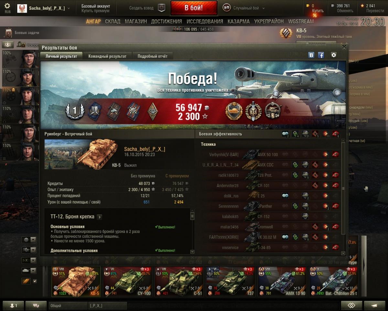Click the create platoon star icon
This screenshot has height=311, width=388.
161,8
